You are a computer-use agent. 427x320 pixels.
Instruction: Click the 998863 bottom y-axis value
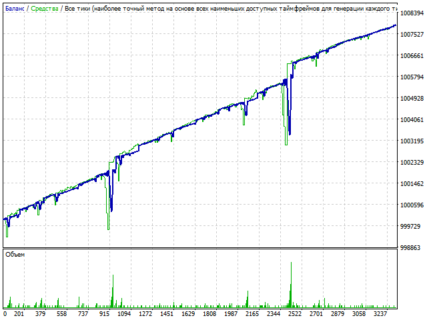coord(412,247)
